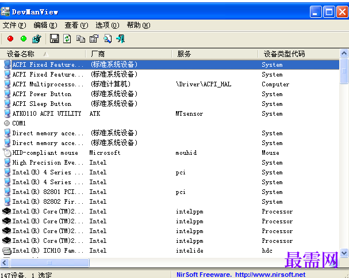349x278 pixels.
Task: Click the horizontal scrollbar thumb
Action: pyautogui.click(x=49, y=262)
